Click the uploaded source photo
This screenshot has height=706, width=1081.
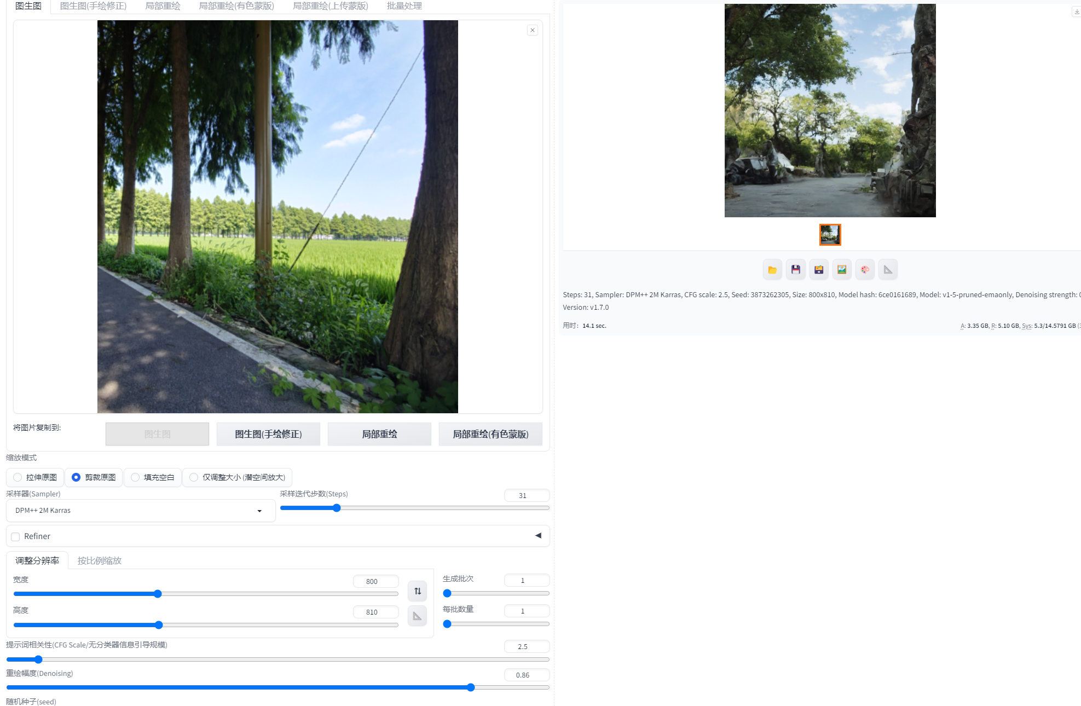[278, 217]
